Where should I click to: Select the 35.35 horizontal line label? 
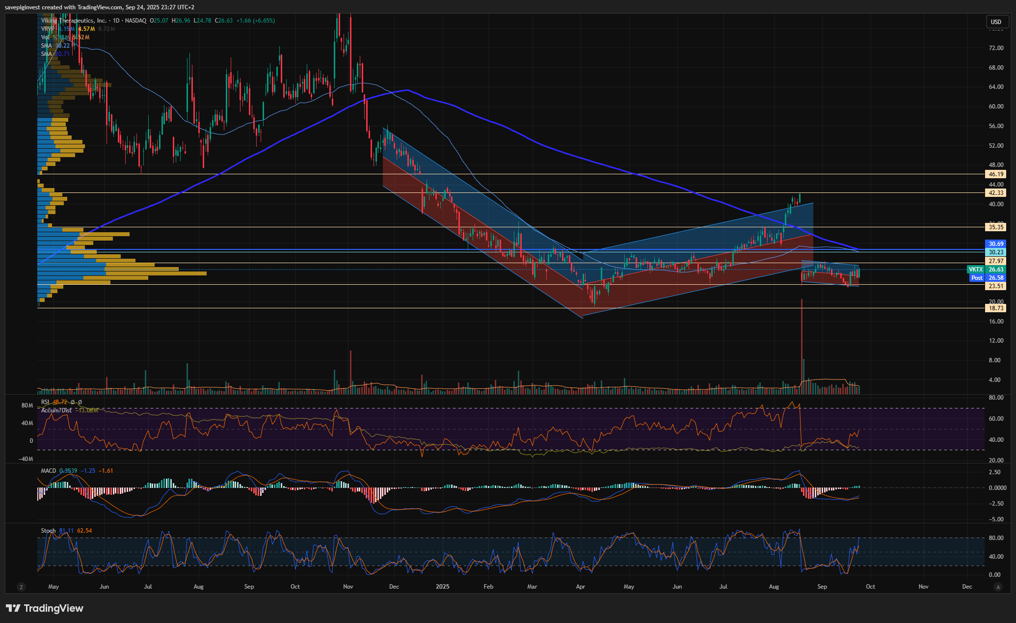(995, 227)
